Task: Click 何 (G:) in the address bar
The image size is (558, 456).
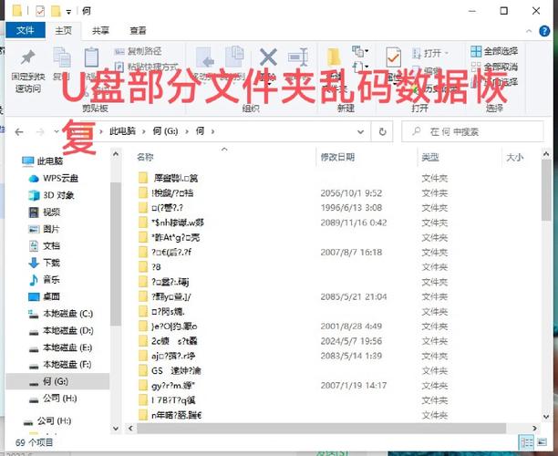Action: [x=165, y=131]
